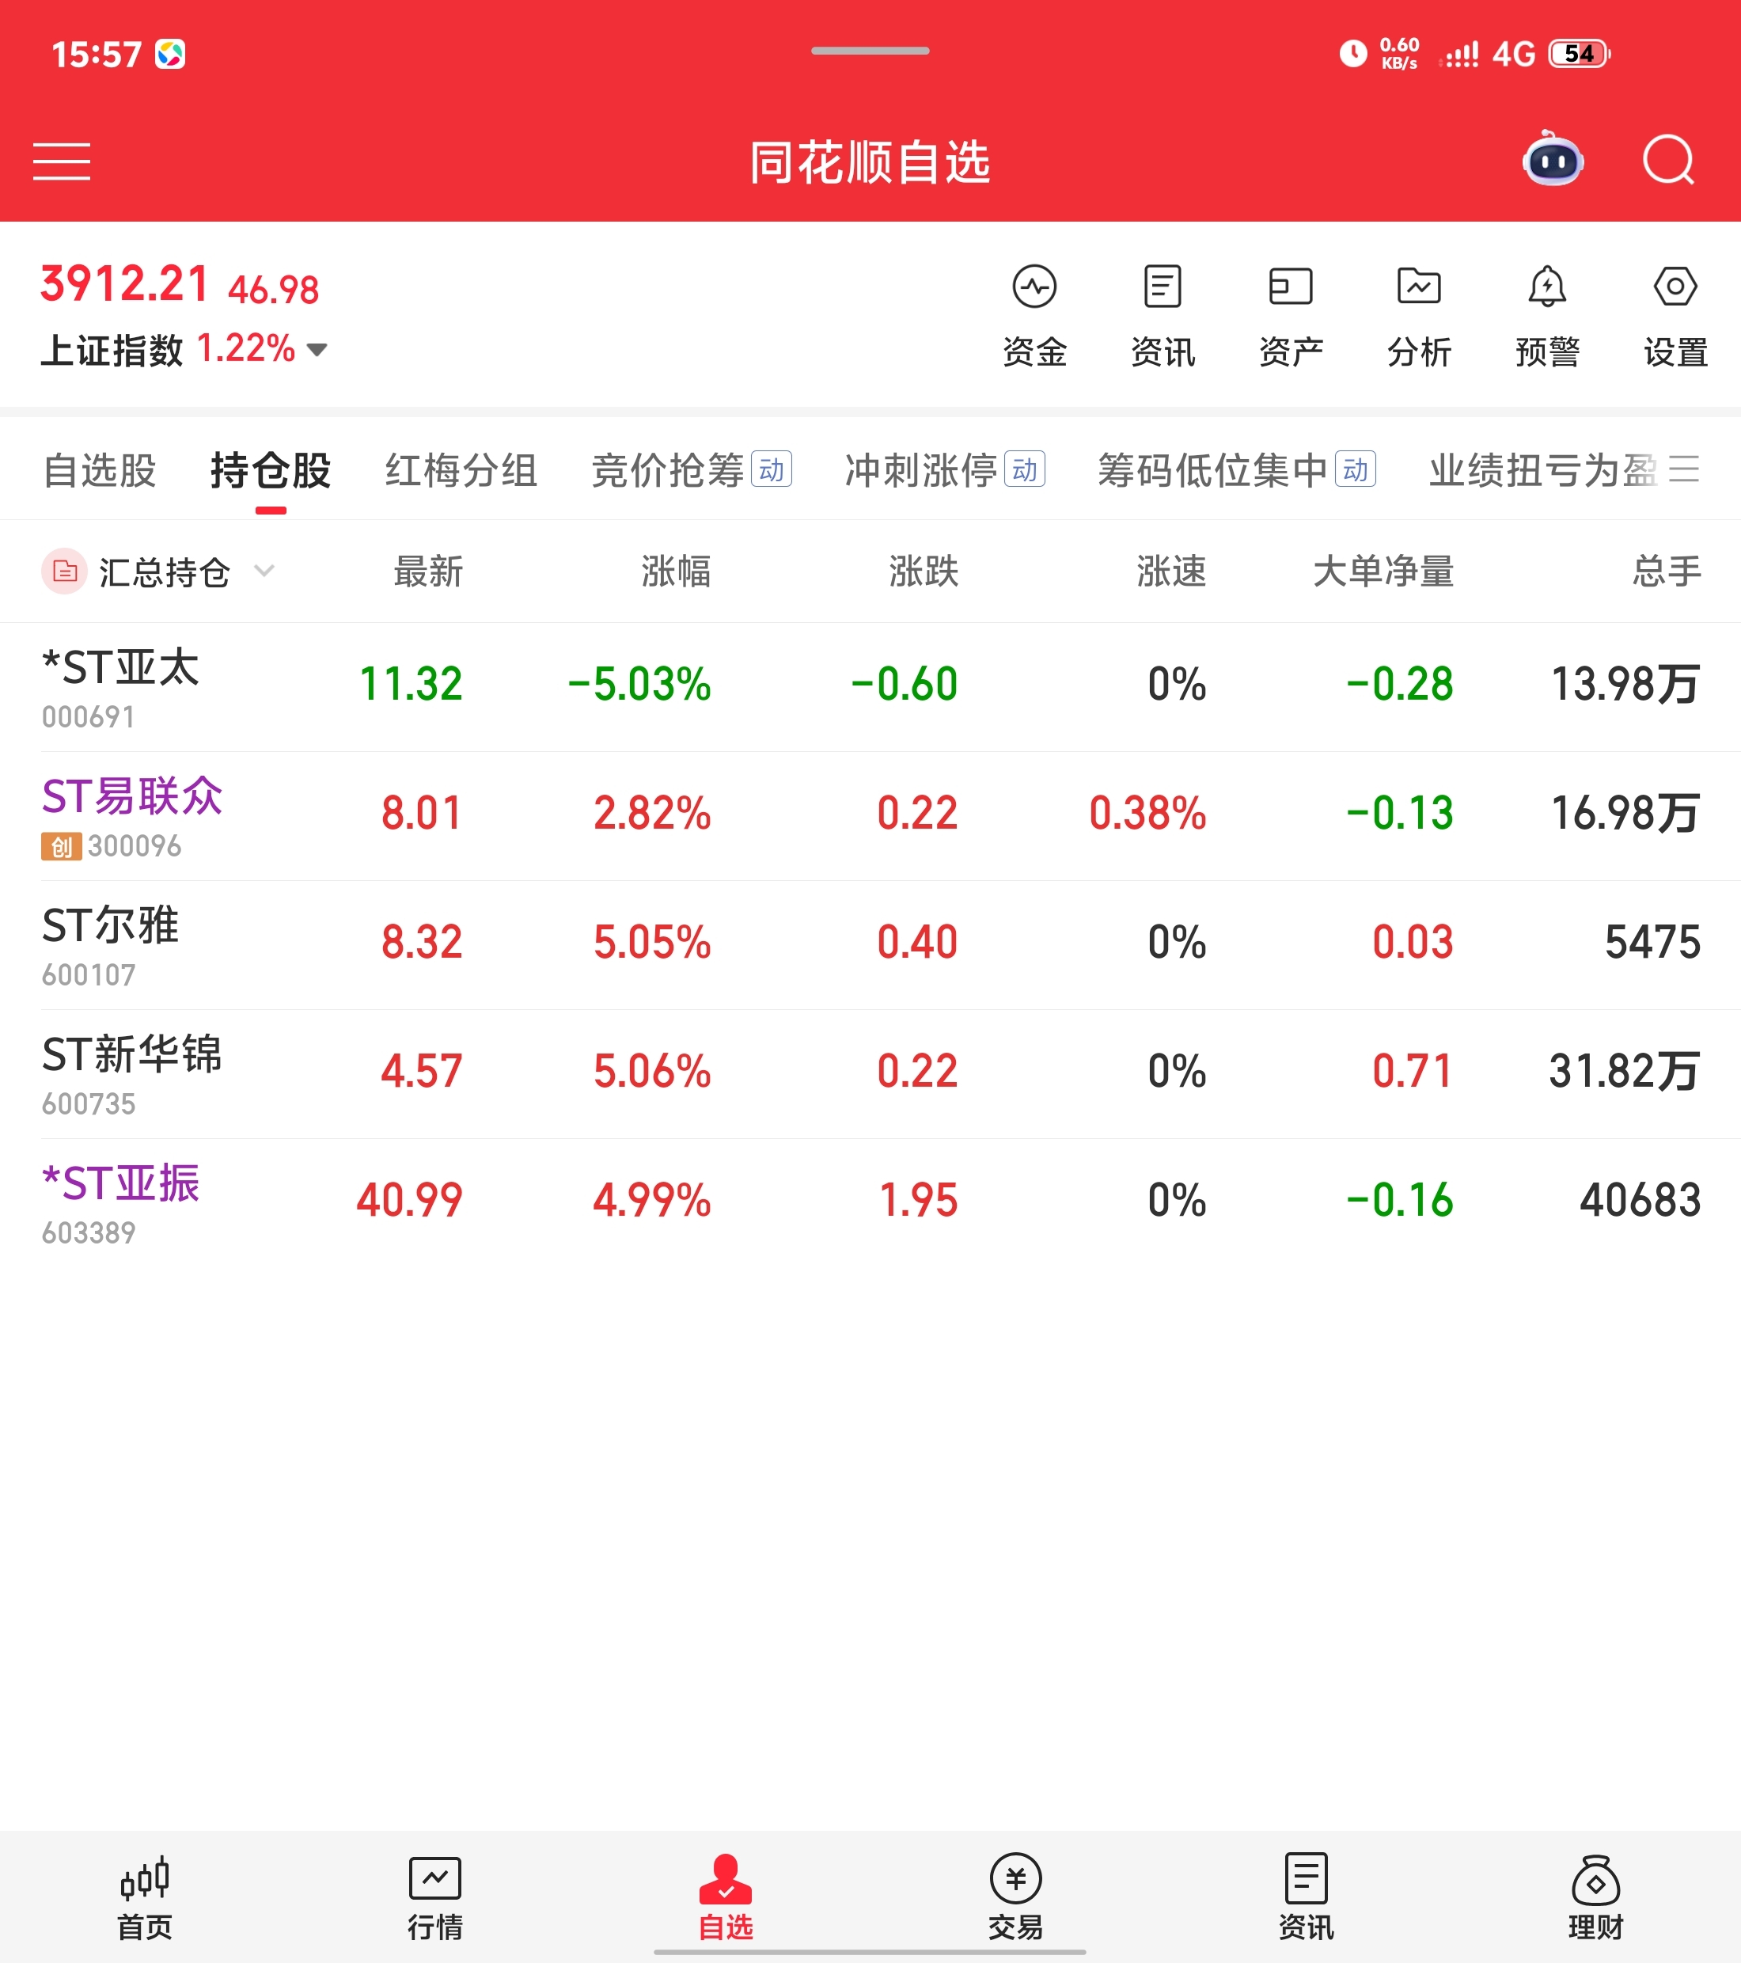1741x1963 pixels.
Task: Open the tab list expander at the right end of the tab bar
Action: (x=1683, y=469)
